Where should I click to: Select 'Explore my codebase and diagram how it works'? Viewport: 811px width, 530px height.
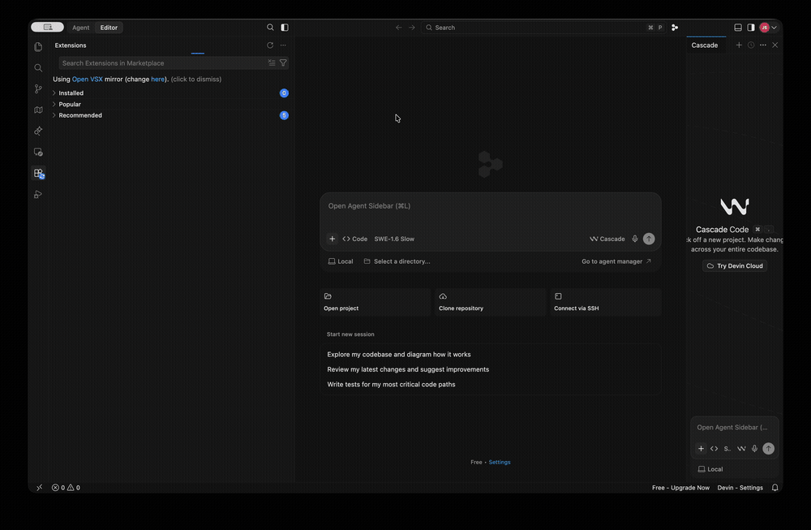point(399,355)
